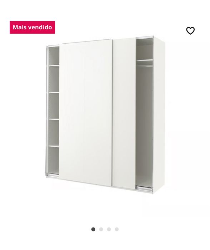The height and width of the screenshot is (250, 210).
Task: Switch to the third carousel image dot
Action: tap(109, 229)
